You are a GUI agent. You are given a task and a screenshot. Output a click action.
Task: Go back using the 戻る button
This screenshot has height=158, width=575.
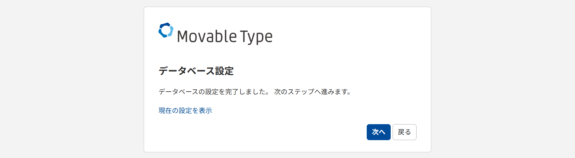404,132
